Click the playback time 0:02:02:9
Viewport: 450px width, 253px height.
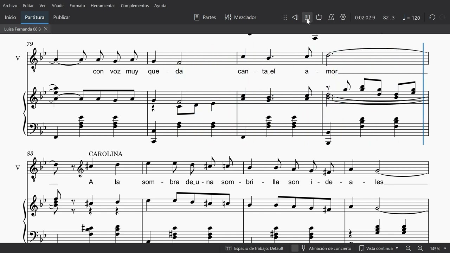[365, 18]
